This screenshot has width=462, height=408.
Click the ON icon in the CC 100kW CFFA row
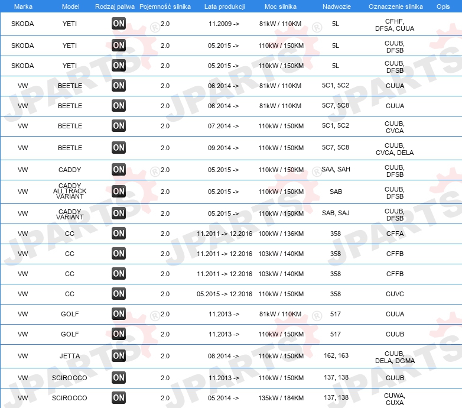[x=119, y=233]
